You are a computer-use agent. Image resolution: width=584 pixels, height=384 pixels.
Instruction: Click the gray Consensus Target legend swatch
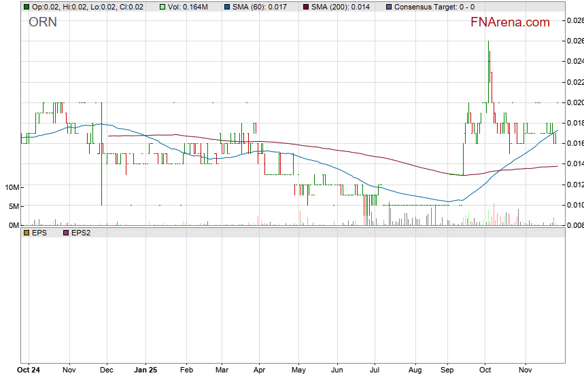pos(388,7)
